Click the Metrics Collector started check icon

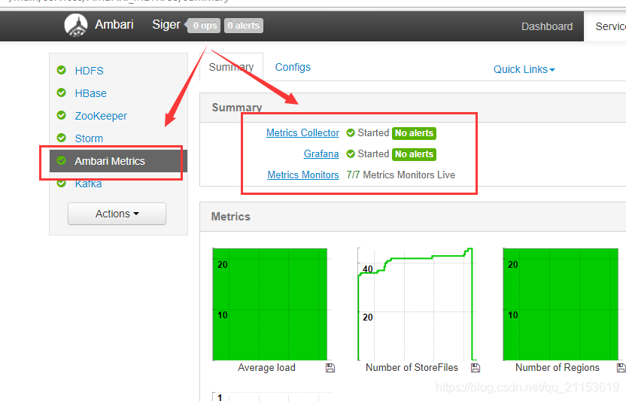351,132
